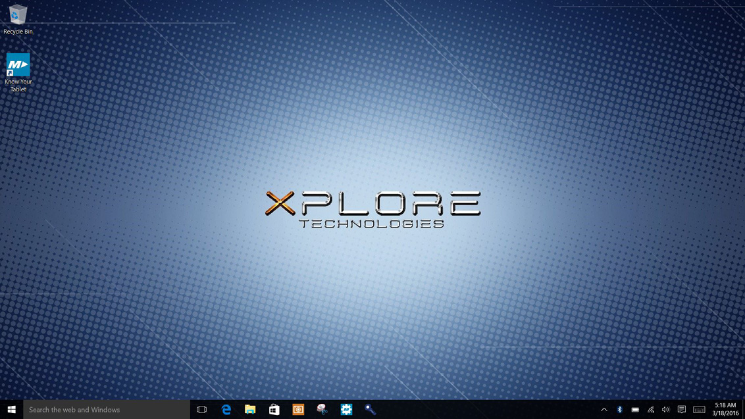Viewport: 745px width, 419px height.
Task: Open the Windows Start menu
Action: coord(11,410)
